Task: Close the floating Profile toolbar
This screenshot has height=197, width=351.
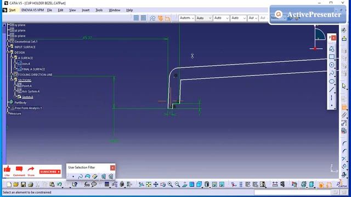Action: [x=333, y=38]
